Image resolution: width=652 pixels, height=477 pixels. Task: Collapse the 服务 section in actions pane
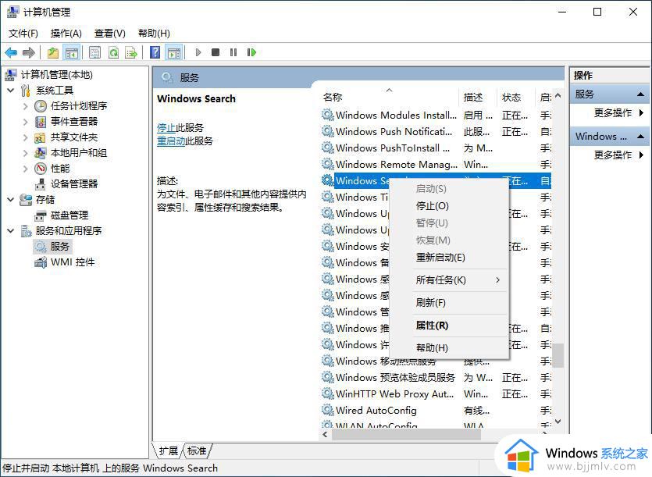641,94
